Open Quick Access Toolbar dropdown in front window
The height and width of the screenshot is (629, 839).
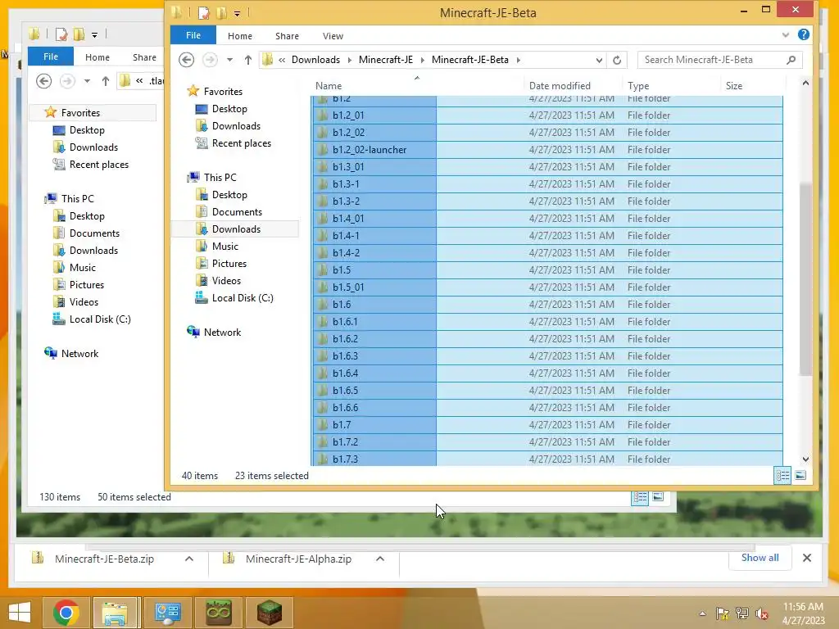point(237,13)
